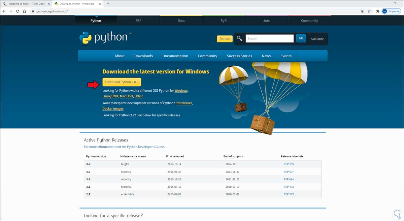
Task: Click the Donate button
Action: point(225,39)
